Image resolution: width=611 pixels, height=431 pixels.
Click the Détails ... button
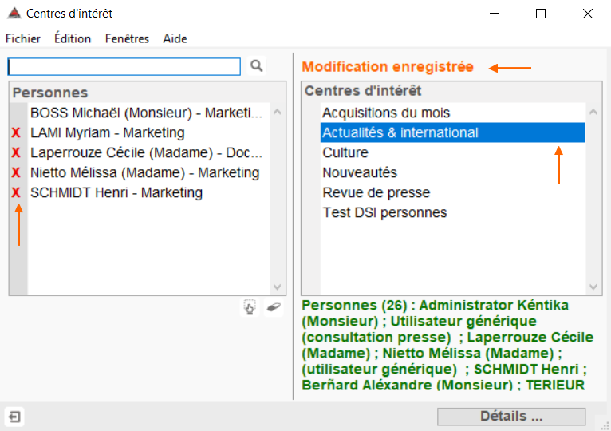(x=511, y=417)
